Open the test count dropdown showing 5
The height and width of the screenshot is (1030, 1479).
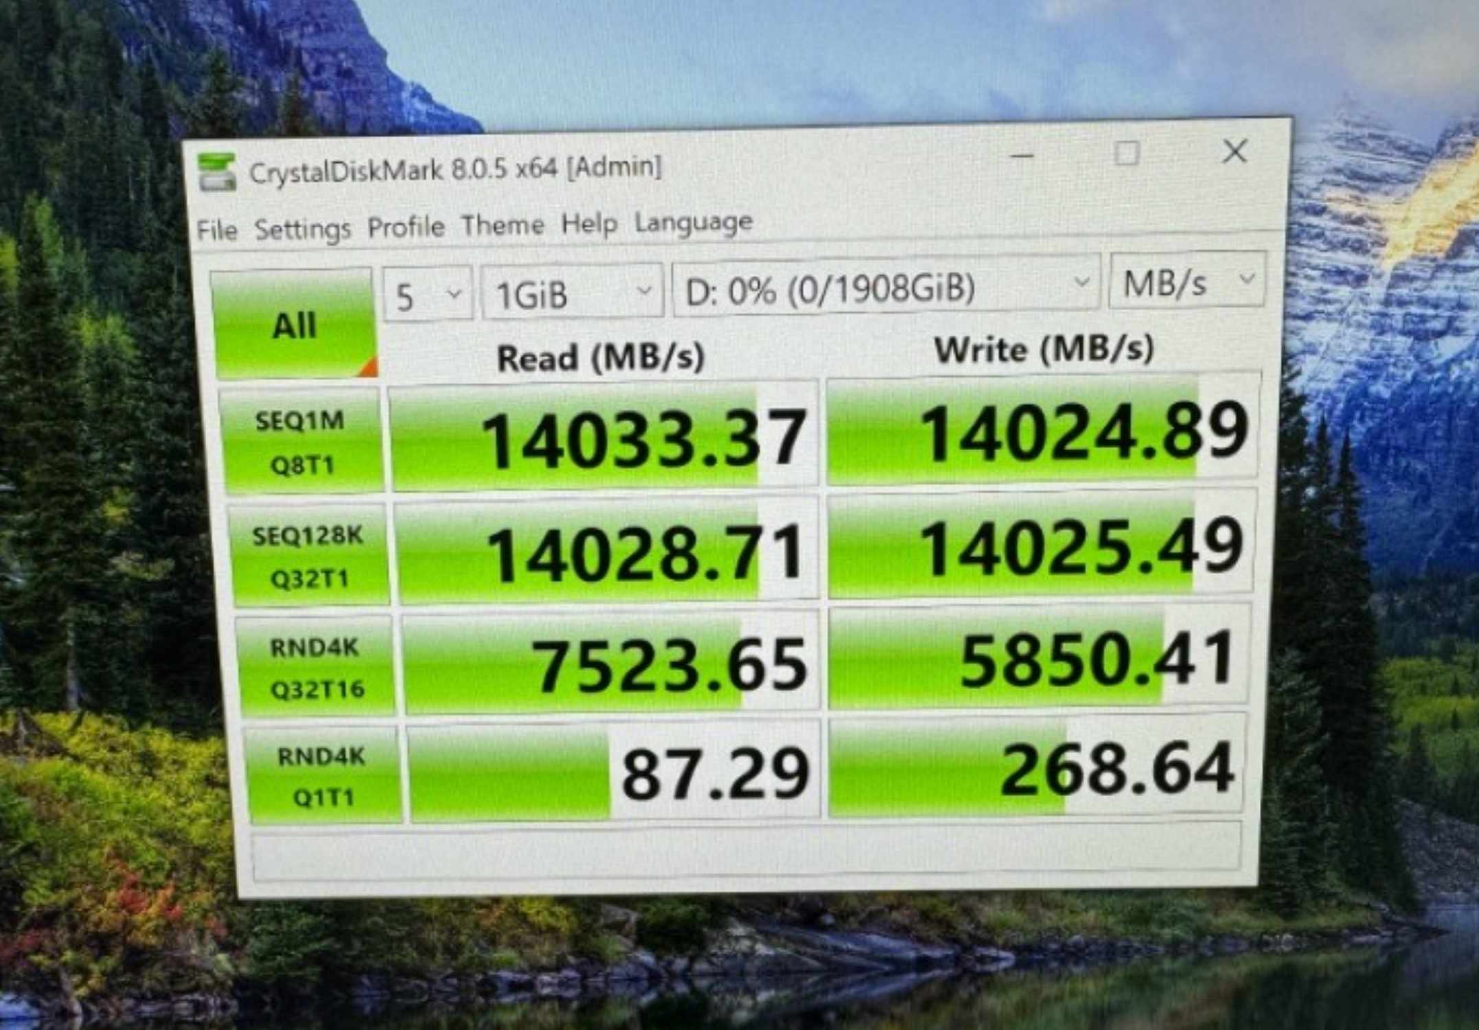coord(428,294)
